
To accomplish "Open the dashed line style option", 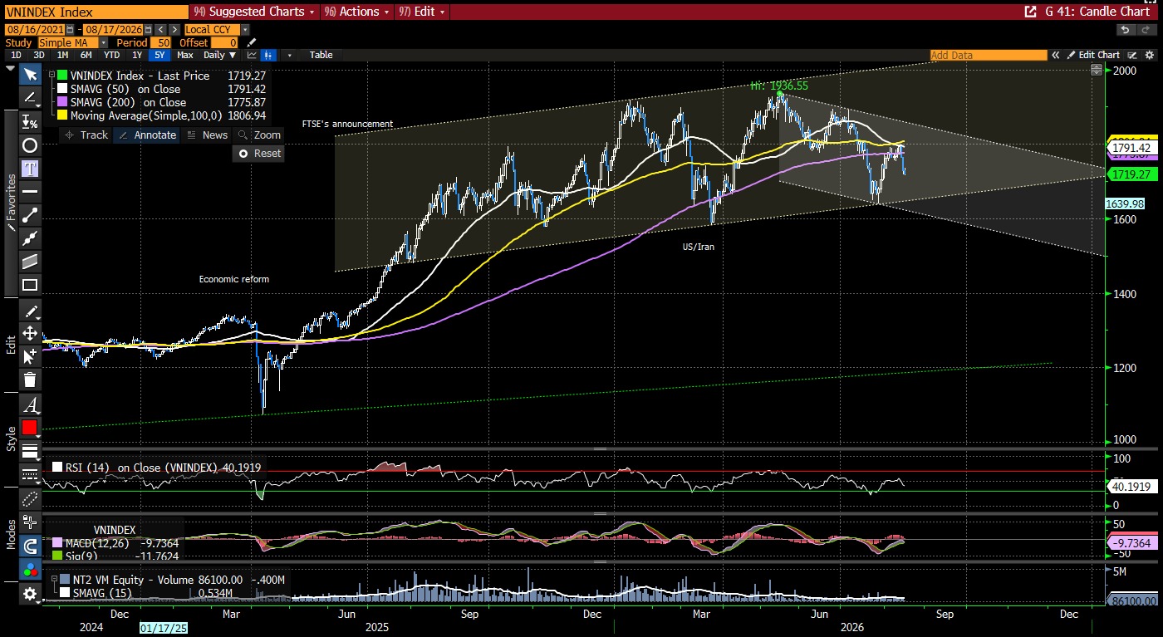I will tap(30, 474).
